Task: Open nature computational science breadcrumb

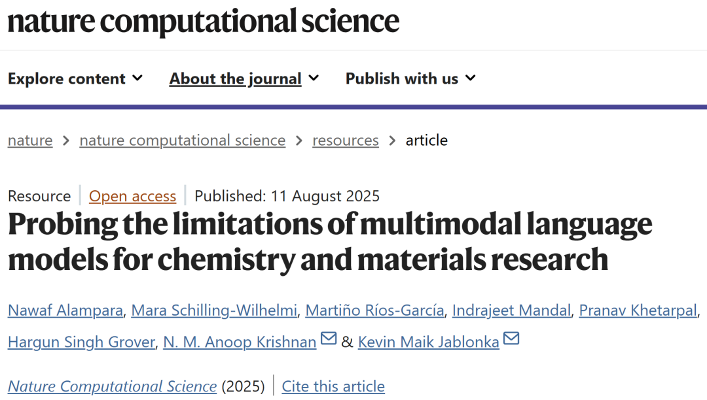Action: pyautogui.click(x=182, y=141)
